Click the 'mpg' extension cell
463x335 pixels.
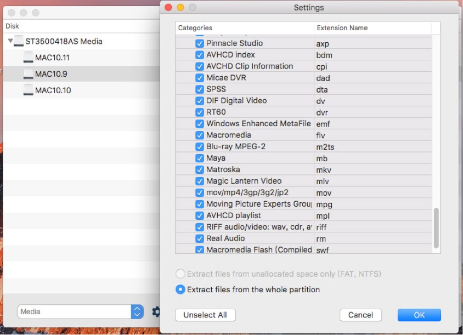pos(372,204)
